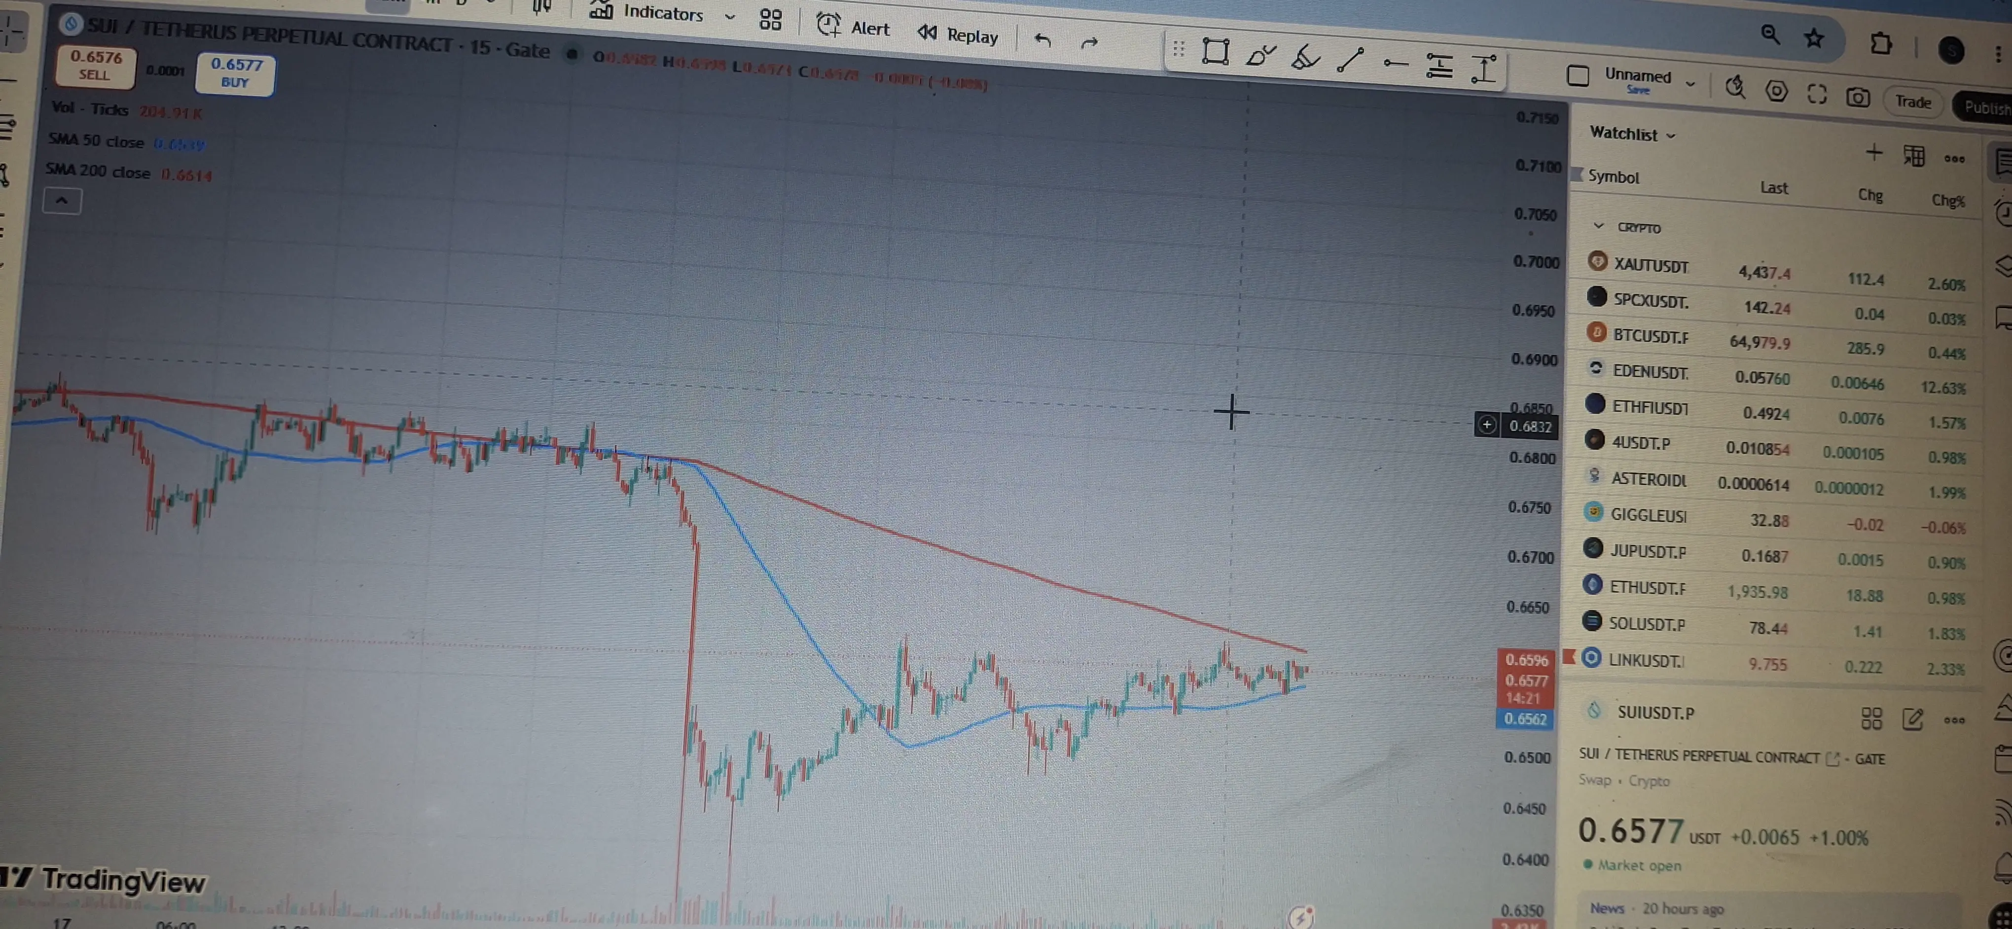Select the SMA 200 close legend
This screenshot has height=929, width=2012.
click(128, 171)
